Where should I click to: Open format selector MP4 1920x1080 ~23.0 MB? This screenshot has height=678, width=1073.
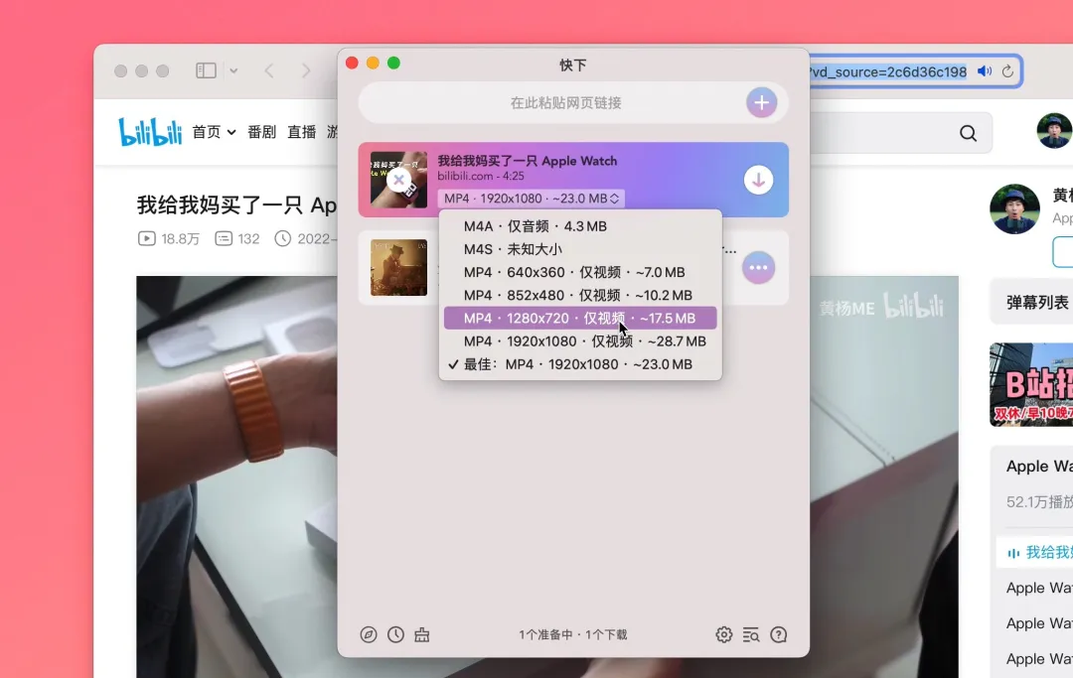coord(531,199)
